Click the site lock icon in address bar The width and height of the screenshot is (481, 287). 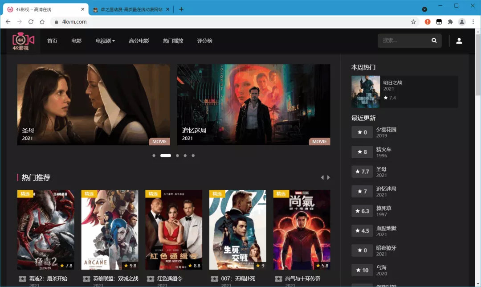[x=56, y=22]
